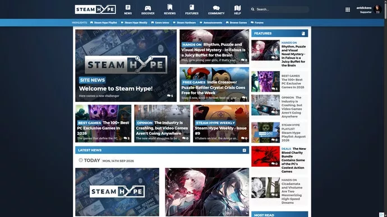Open comments on Welcome to Steam Hype
387x217 pixels.
point(170,96)
